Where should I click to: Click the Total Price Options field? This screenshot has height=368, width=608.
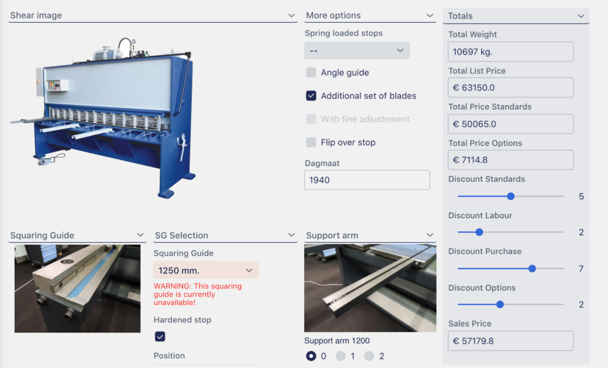[x=511, y=160]
